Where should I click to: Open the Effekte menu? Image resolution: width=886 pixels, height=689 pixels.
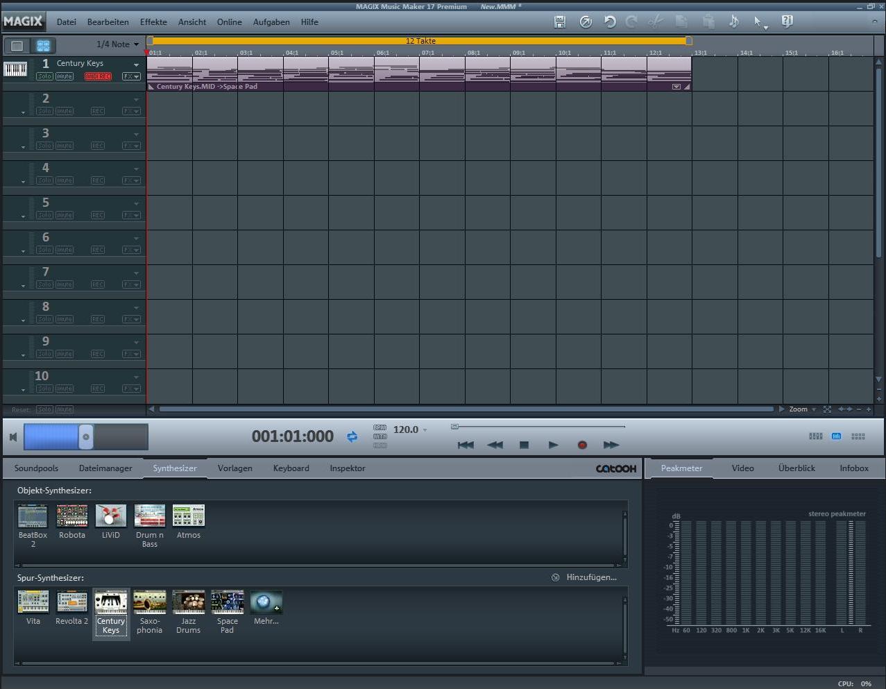(x=153, y=22)
